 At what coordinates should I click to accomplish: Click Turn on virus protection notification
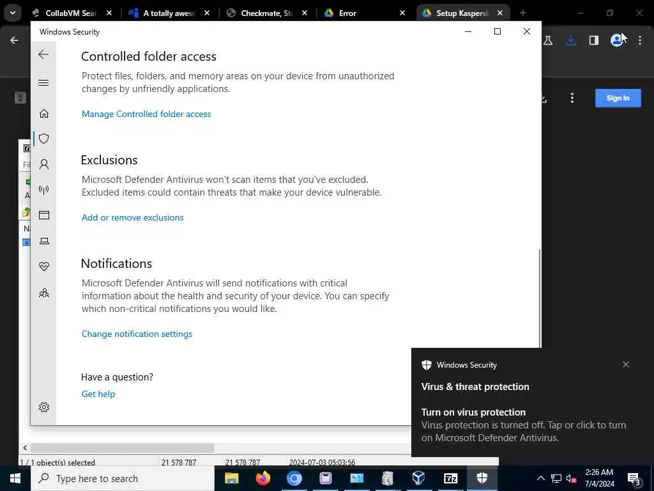(525, 425)
